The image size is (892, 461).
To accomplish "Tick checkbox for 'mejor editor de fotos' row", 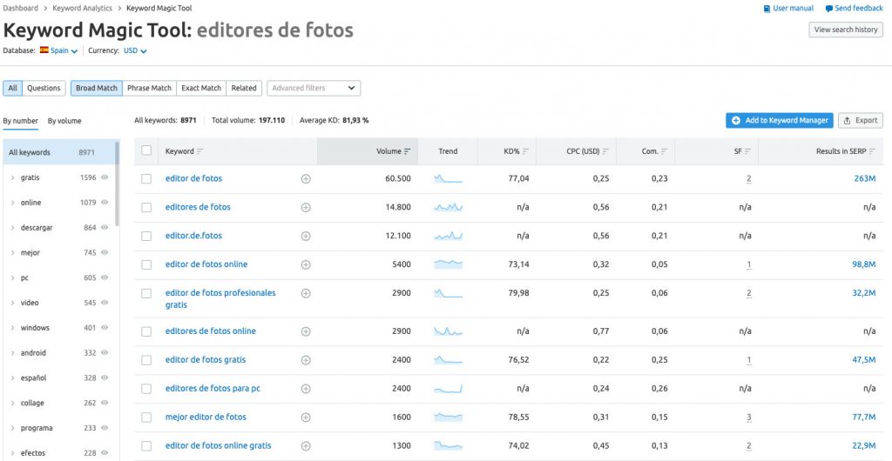I will pyautogui.click(x=146, y=418).
